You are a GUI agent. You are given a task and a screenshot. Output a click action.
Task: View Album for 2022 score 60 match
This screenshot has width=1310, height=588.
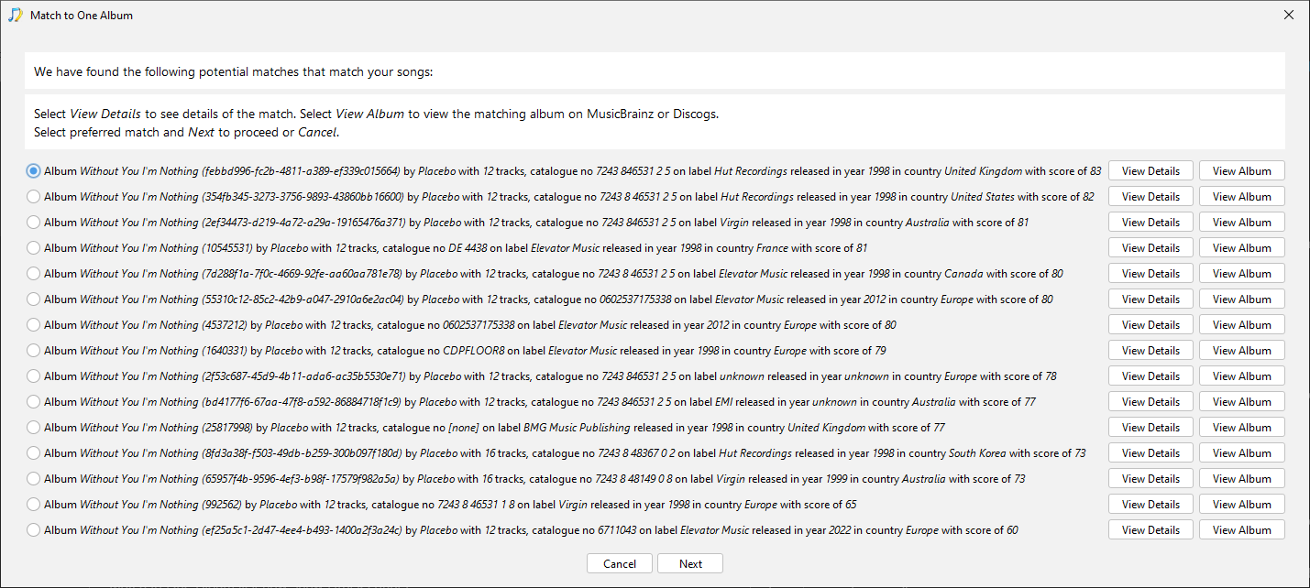point(1242,530)
